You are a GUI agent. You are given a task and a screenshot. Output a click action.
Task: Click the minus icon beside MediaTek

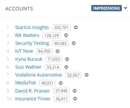click(61, 83)
